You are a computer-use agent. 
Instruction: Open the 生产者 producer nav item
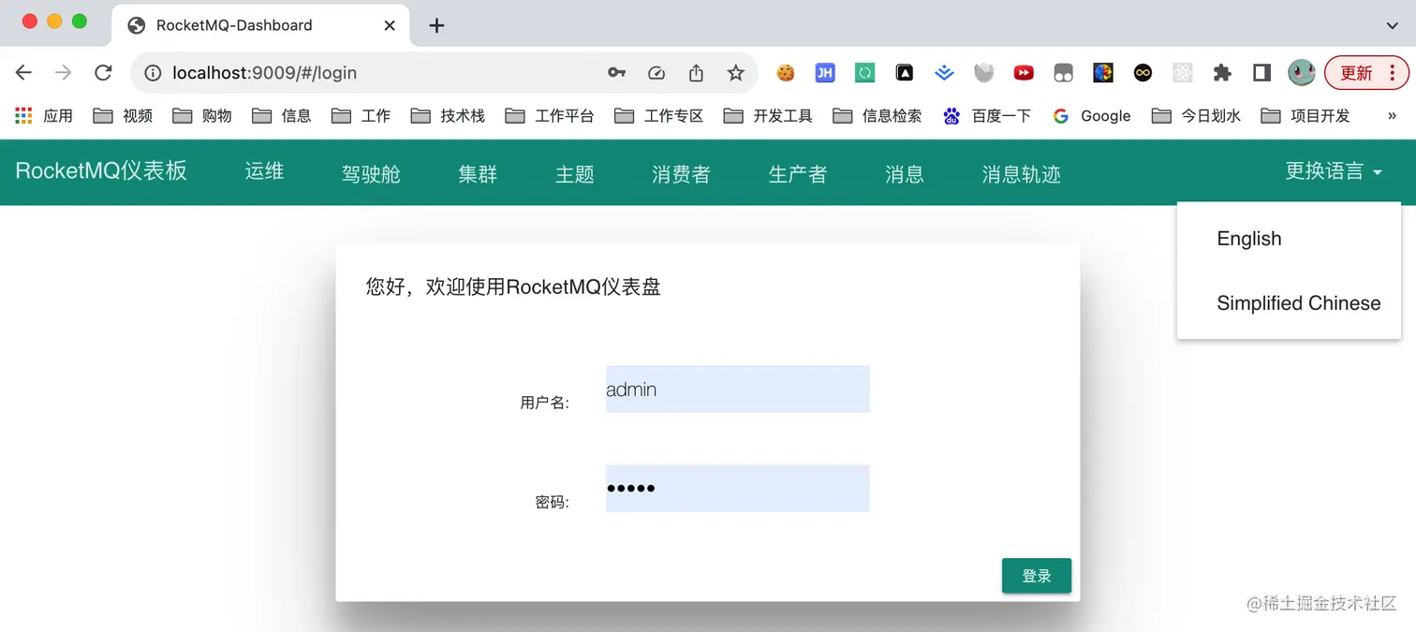pyautogui.click(x=798, y=174)
